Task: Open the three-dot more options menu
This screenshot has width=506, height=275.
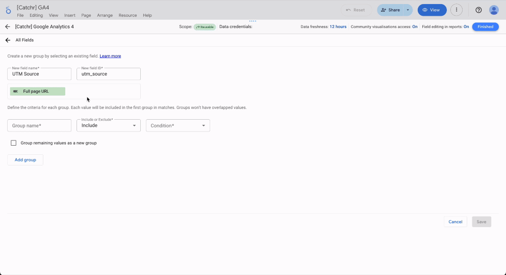Action: pyautogui.click(x=457, y=10)
